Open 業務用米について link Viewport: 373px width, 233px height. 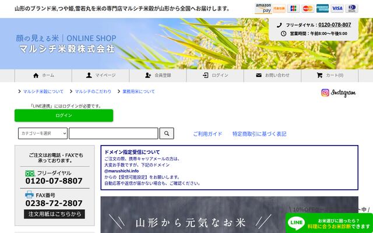click(139, 91)
